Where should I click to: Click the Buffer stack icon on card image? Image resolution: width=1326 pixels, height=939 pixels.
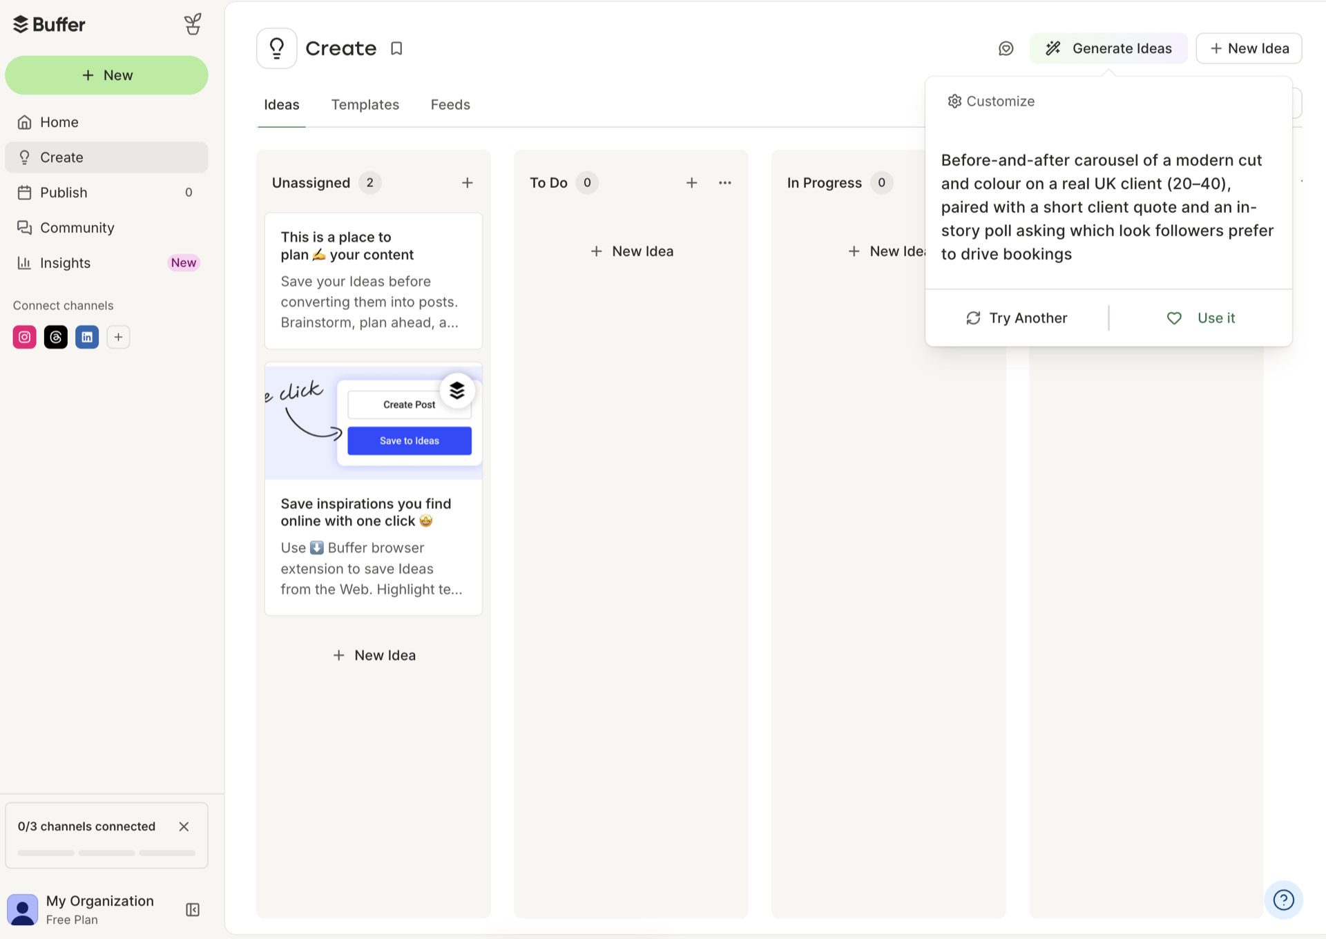pyautogui.click(x=457, y=391)
